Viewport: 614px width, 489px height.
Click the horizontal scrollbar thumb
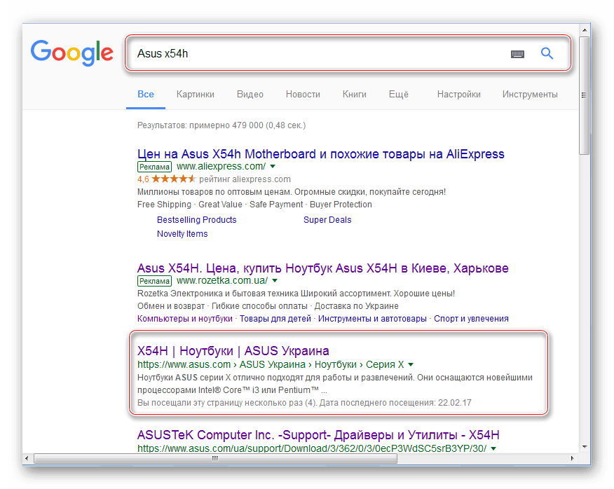coord(215,459)
